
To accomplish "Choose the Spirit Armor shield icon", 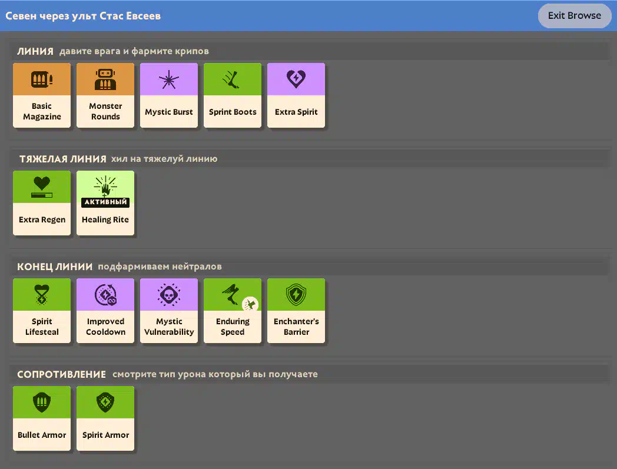I will 105,402.
